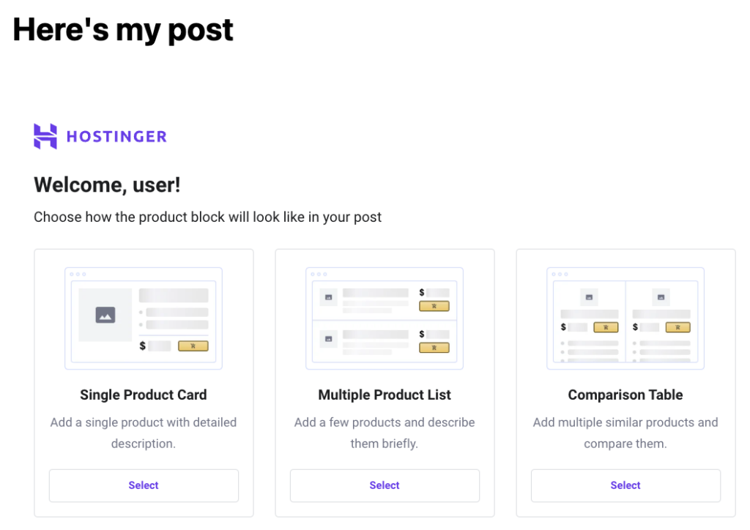Click the Single Product Card title
The image size is (750, 530).
coord(144,395)
